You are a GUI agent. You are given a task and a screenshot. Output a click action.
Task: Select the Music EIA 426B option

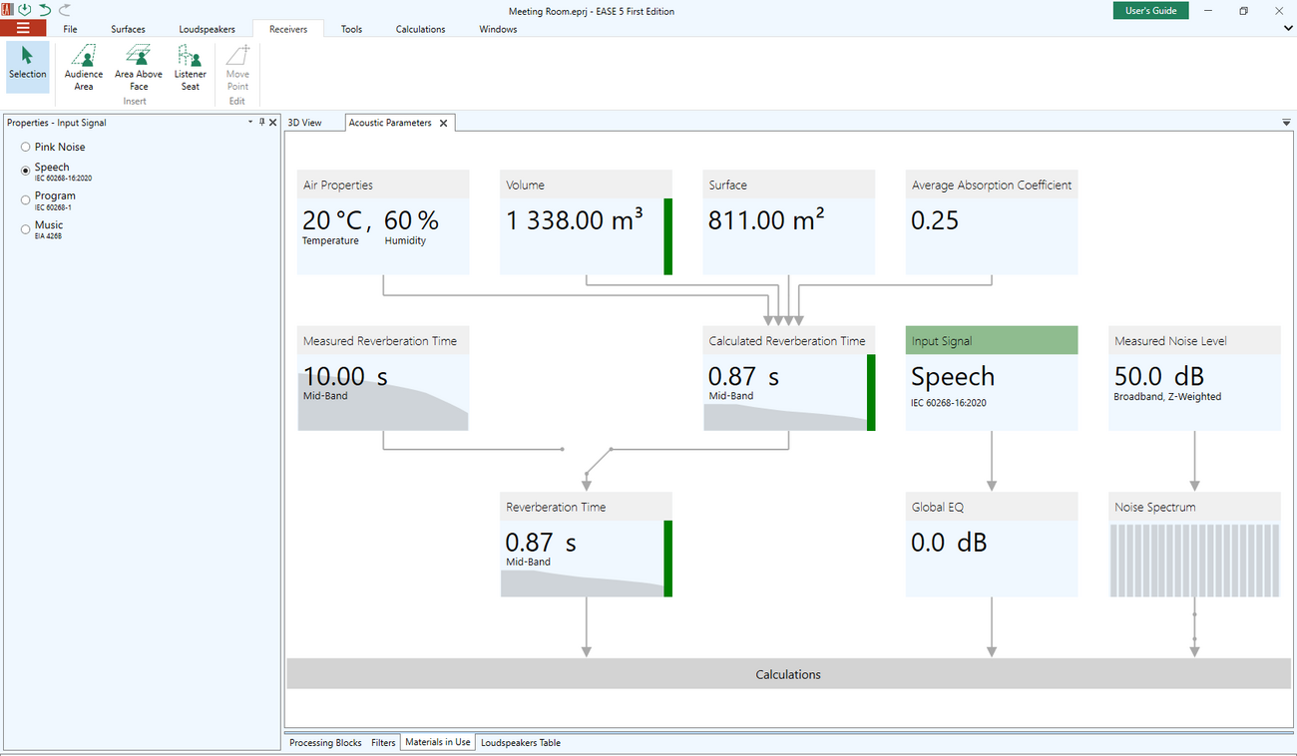pyautogui.click(x=26, y=229)
